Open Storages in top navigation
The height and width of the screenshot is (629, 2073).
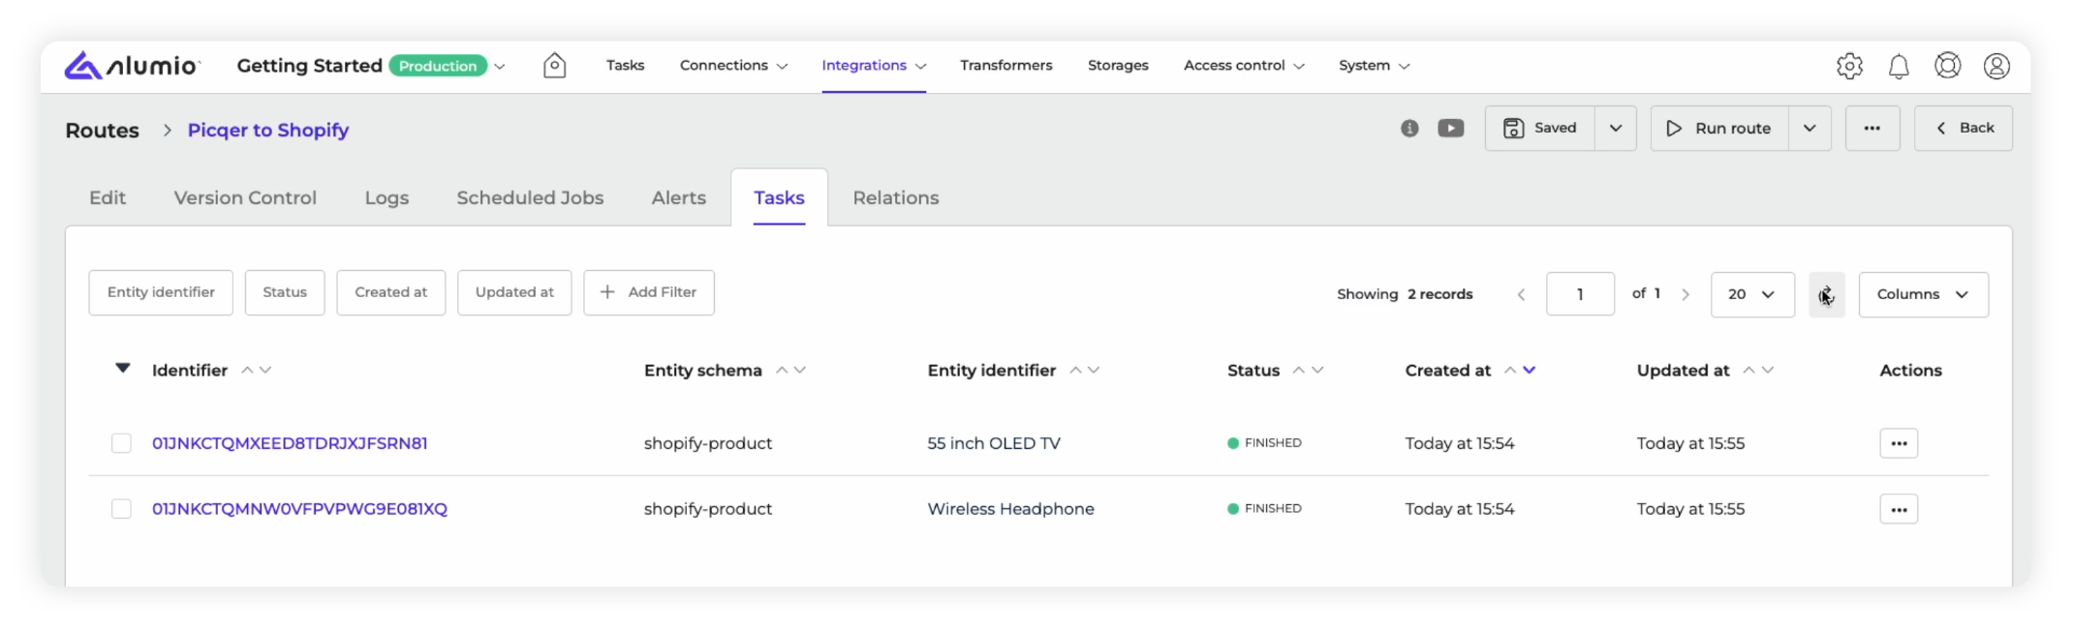pyautogui.click(x=1118, y=66)
